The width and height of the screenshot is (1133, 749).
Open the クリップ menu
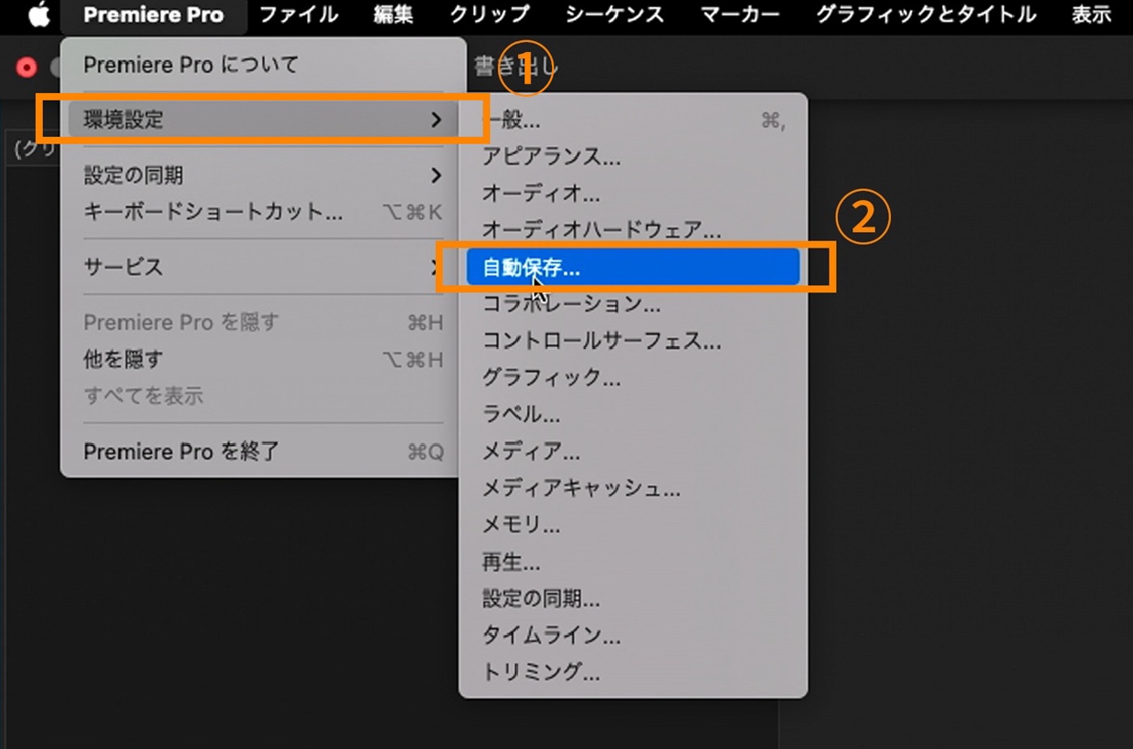point(490,16)
